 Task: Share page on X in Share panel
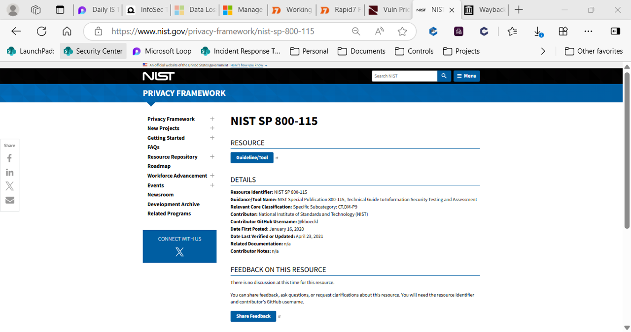click(x=9, y=186)
